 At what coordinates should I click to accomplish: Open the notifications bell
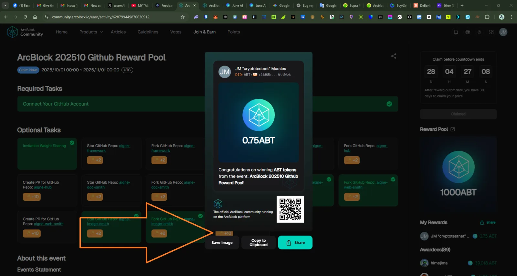pos(456,32)
